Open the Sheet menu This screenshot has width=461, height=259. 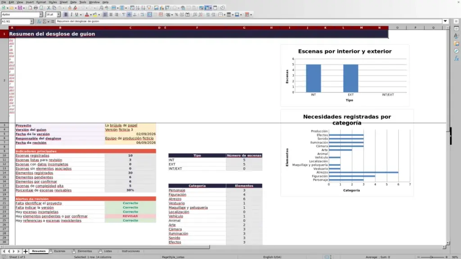pos(63,2)
